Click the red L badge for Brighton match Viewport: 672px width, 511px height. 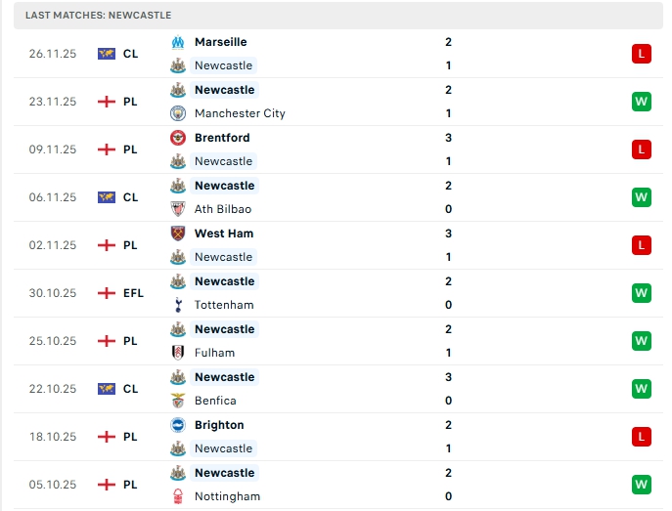coord(641,437)
